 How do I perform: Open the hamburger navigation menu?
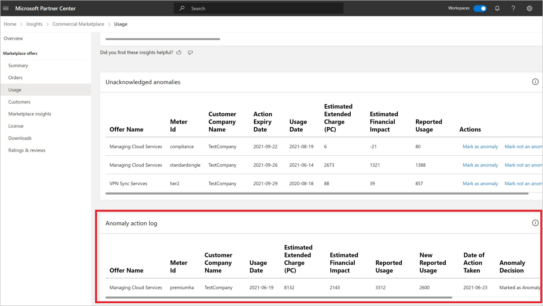6,8
